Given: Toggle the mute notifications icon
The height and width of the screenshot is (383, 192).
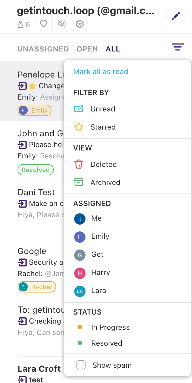Looking at the screenshot, I should click(x=61, y=24).
